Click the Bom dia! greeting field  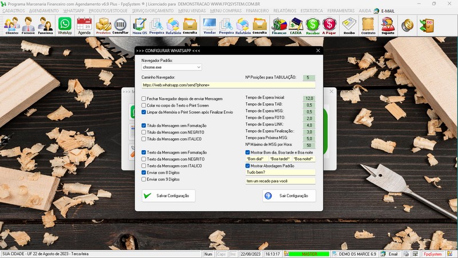[x=256, y=159]
